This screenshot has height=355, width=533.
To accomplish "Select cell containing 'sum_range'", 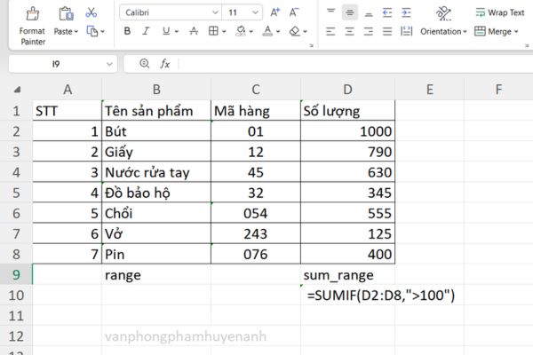I will click(x=347, y=275).
